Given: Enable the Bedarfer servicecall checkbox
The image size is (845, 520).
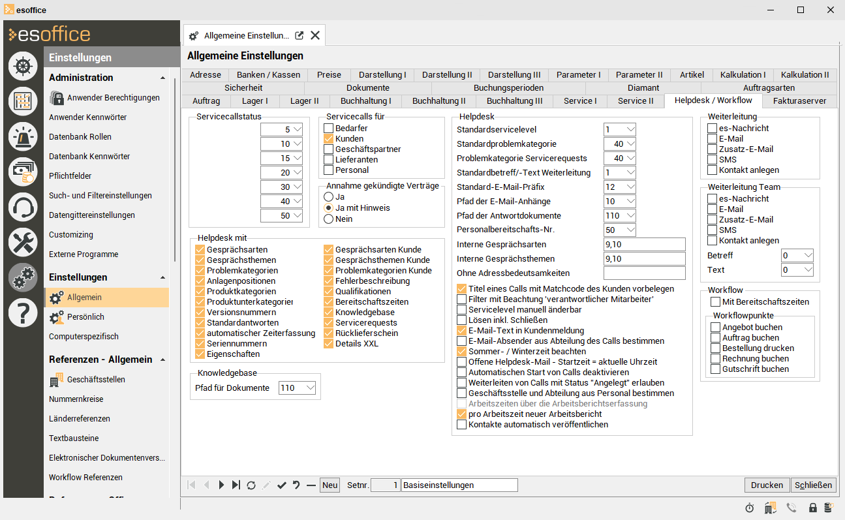Looking at the screenshot, I should (x=330, y=129).
